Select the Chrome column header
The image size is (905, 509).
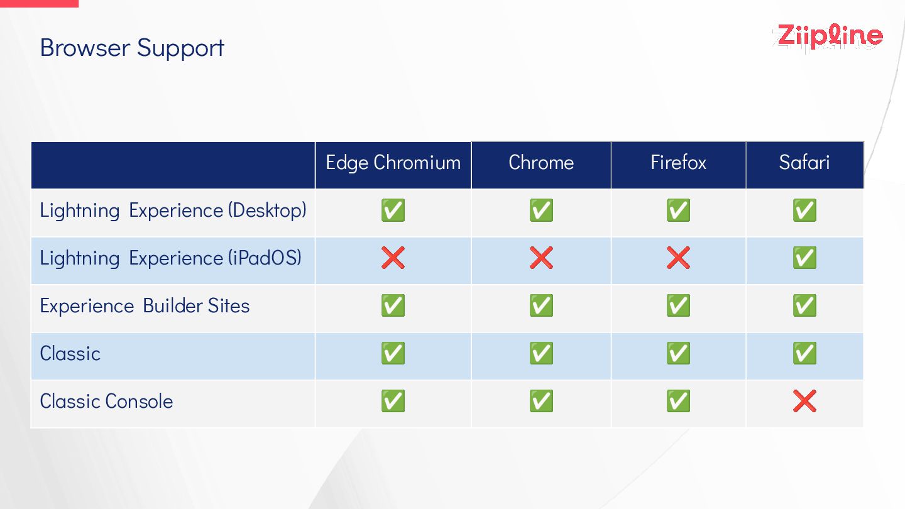(x=541, y=163)
